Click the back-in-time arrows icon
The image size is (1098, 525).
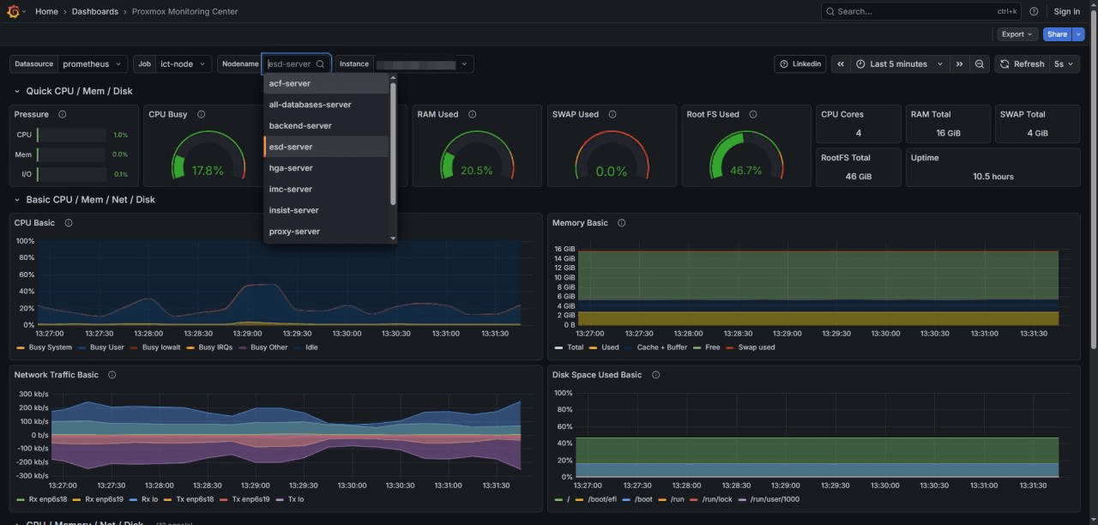840,63
